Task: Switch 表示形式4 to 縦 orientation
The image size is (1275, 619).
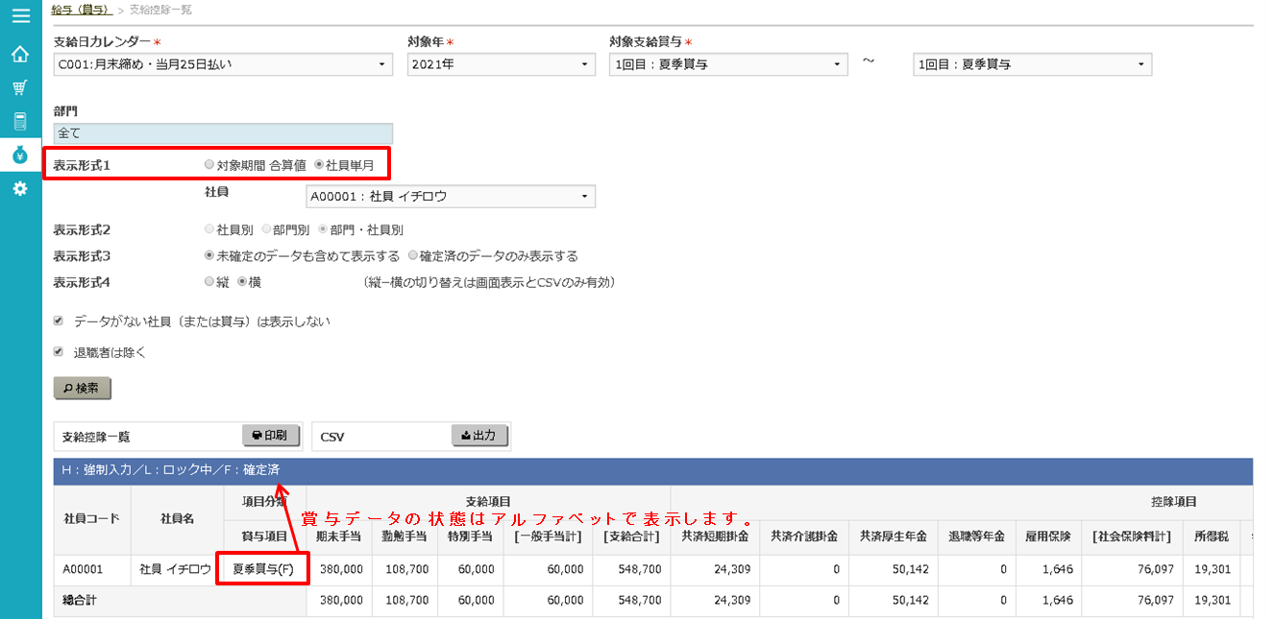Action: 208,282
